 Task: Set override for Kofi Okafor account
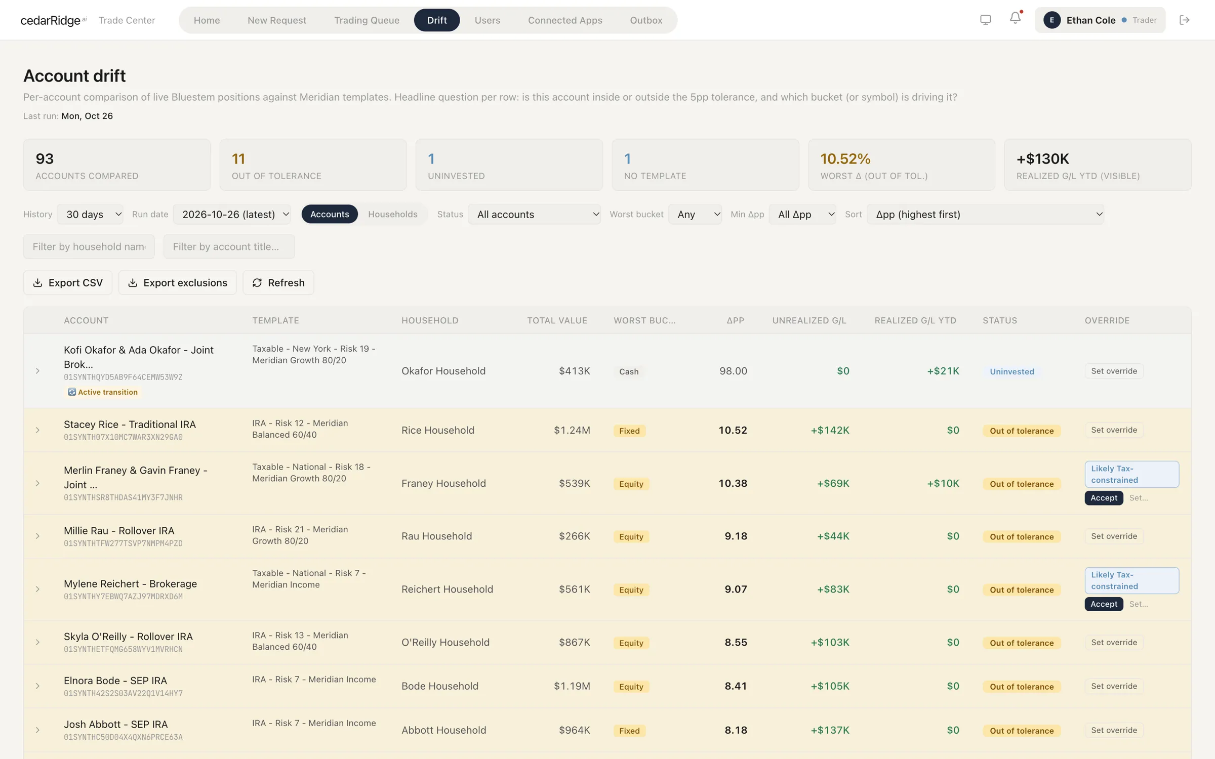click(1114, 371)
